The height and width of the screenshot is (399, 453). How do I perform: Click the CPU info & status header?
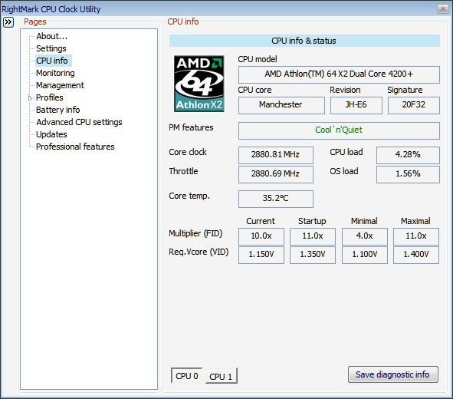[304, 41]
